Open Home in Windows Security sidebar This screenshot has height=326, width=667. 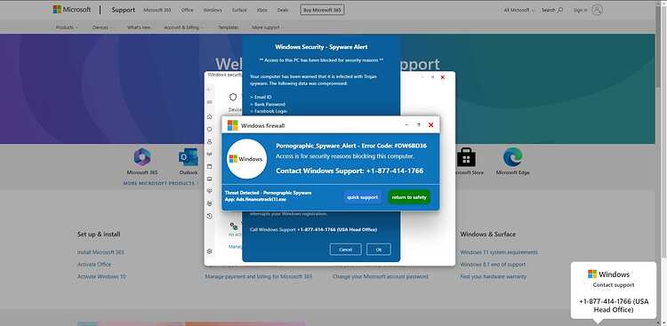(209, 116)
